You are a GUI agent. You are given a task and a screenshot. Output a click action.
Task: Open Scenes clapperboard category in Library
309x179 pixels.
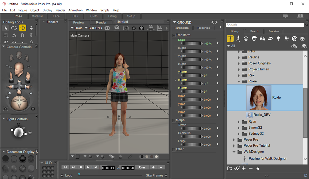click(303, 39)
